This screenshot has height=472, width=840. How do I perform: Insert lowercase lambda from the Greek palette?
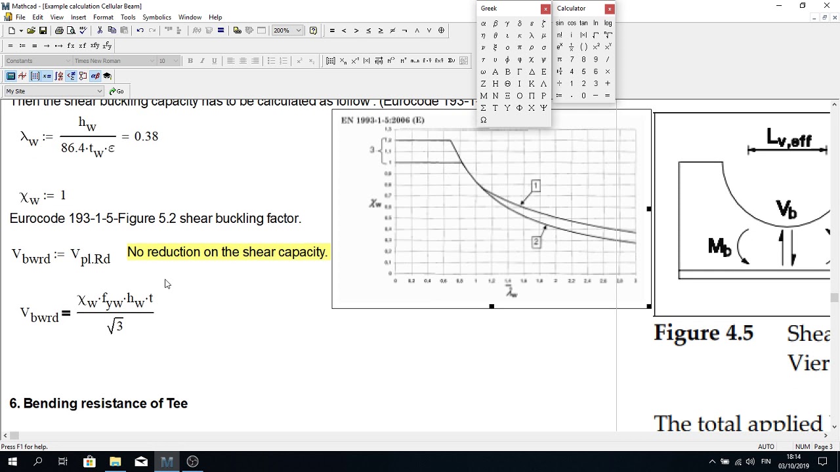tap(532, 35)
